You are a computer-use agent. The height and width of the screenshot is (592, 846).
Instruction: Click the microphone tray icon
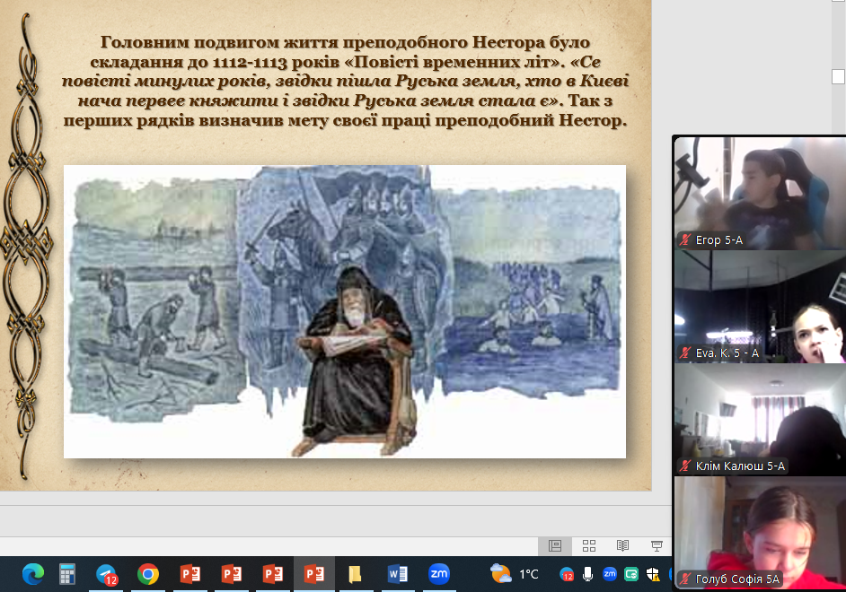click(x=588, y=575)
